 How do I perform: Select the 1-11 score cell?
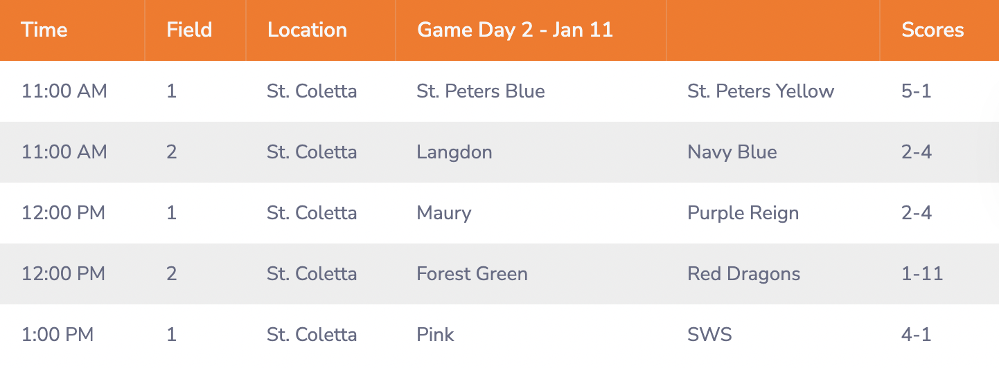point(922,274)
